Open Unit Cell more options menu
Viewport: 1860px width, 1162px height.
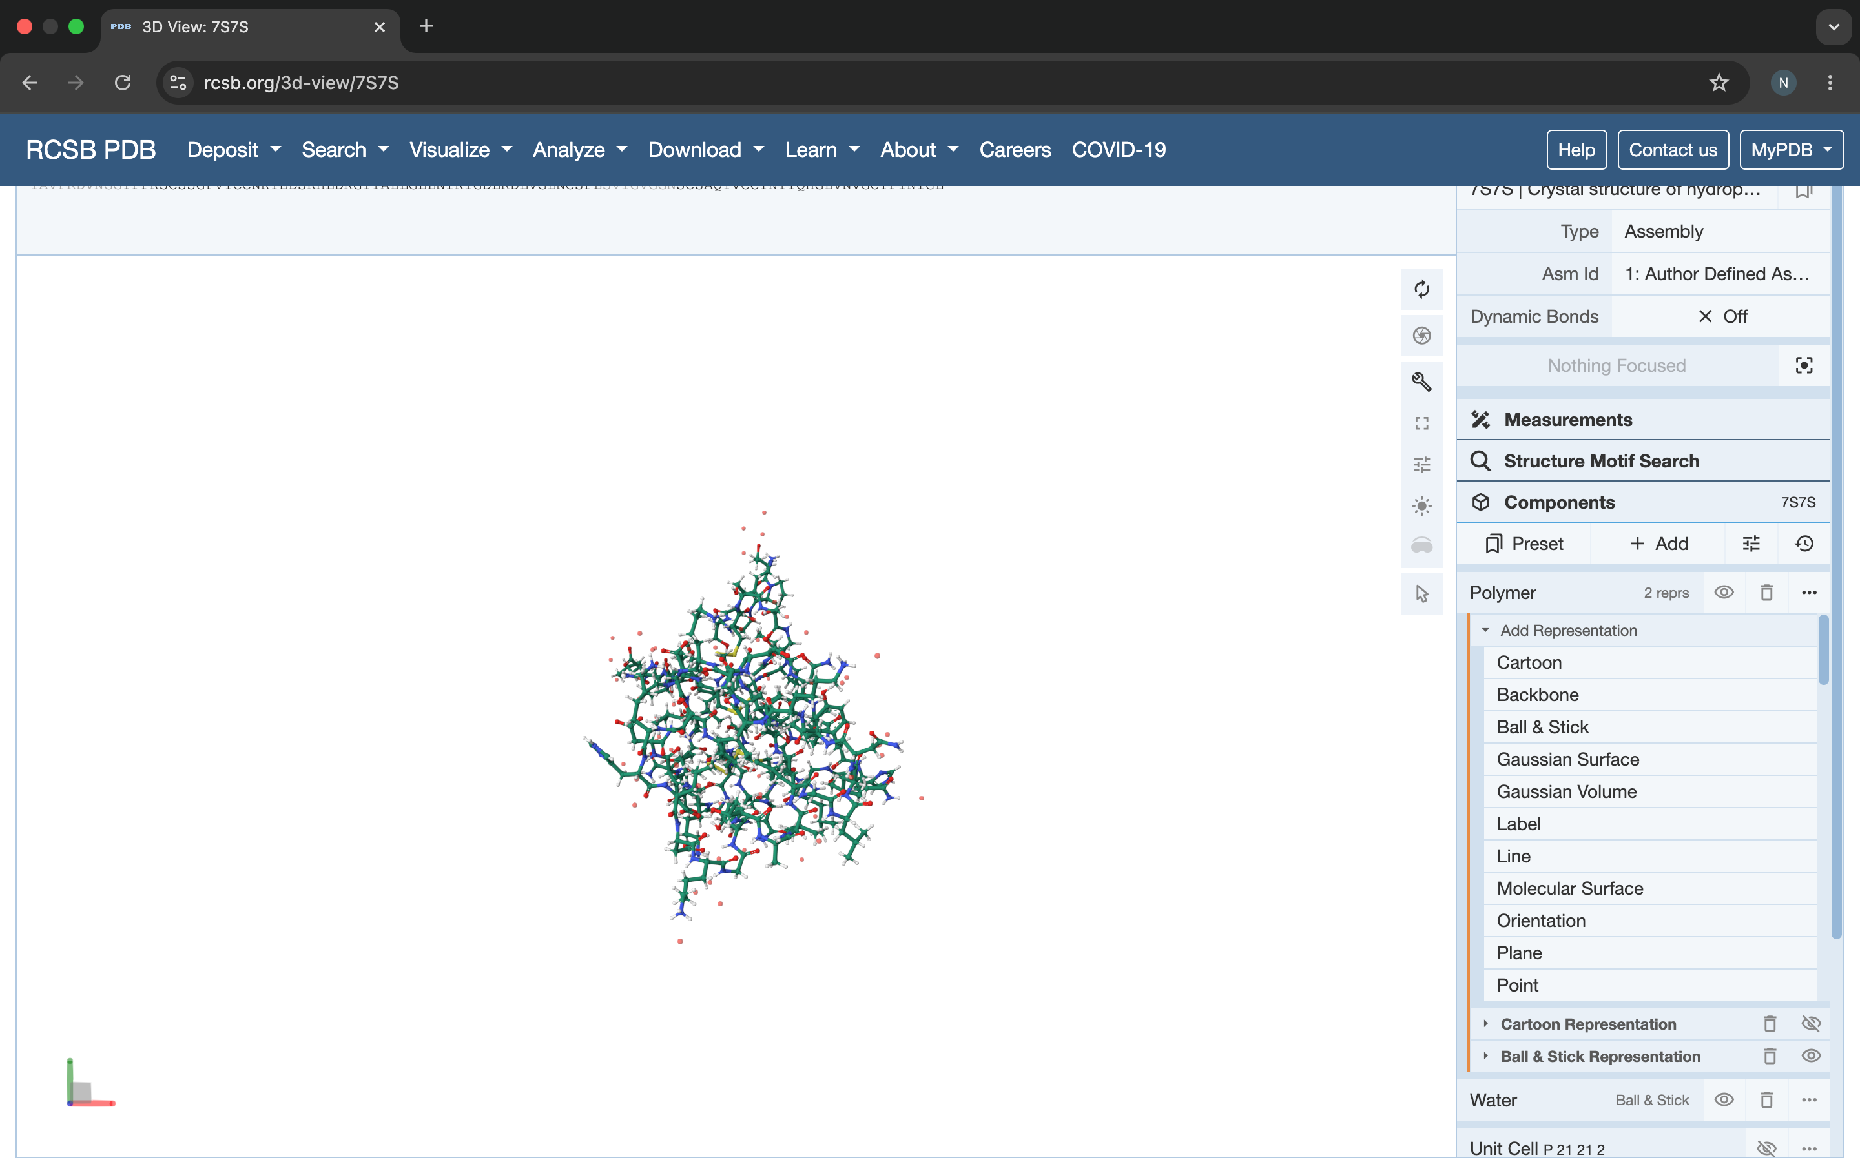tap(1808, 1148)
